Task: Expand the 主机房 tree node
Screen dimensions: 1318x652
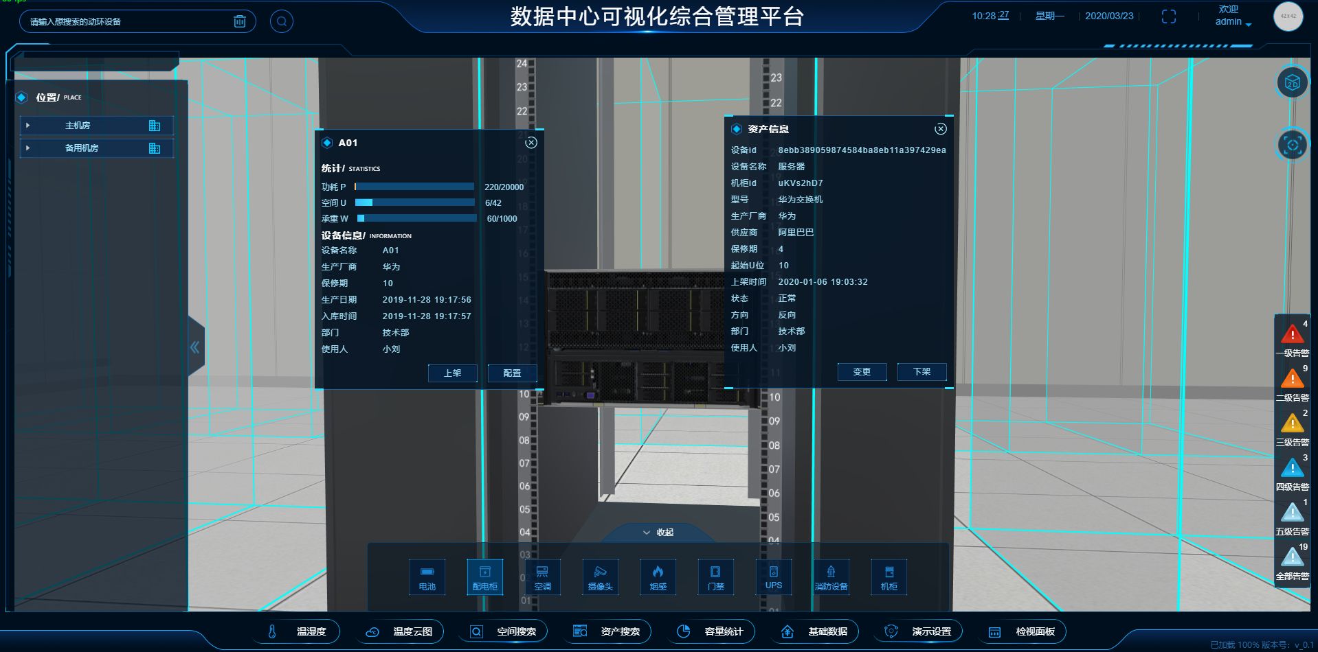Action: [x=27, y=126]
